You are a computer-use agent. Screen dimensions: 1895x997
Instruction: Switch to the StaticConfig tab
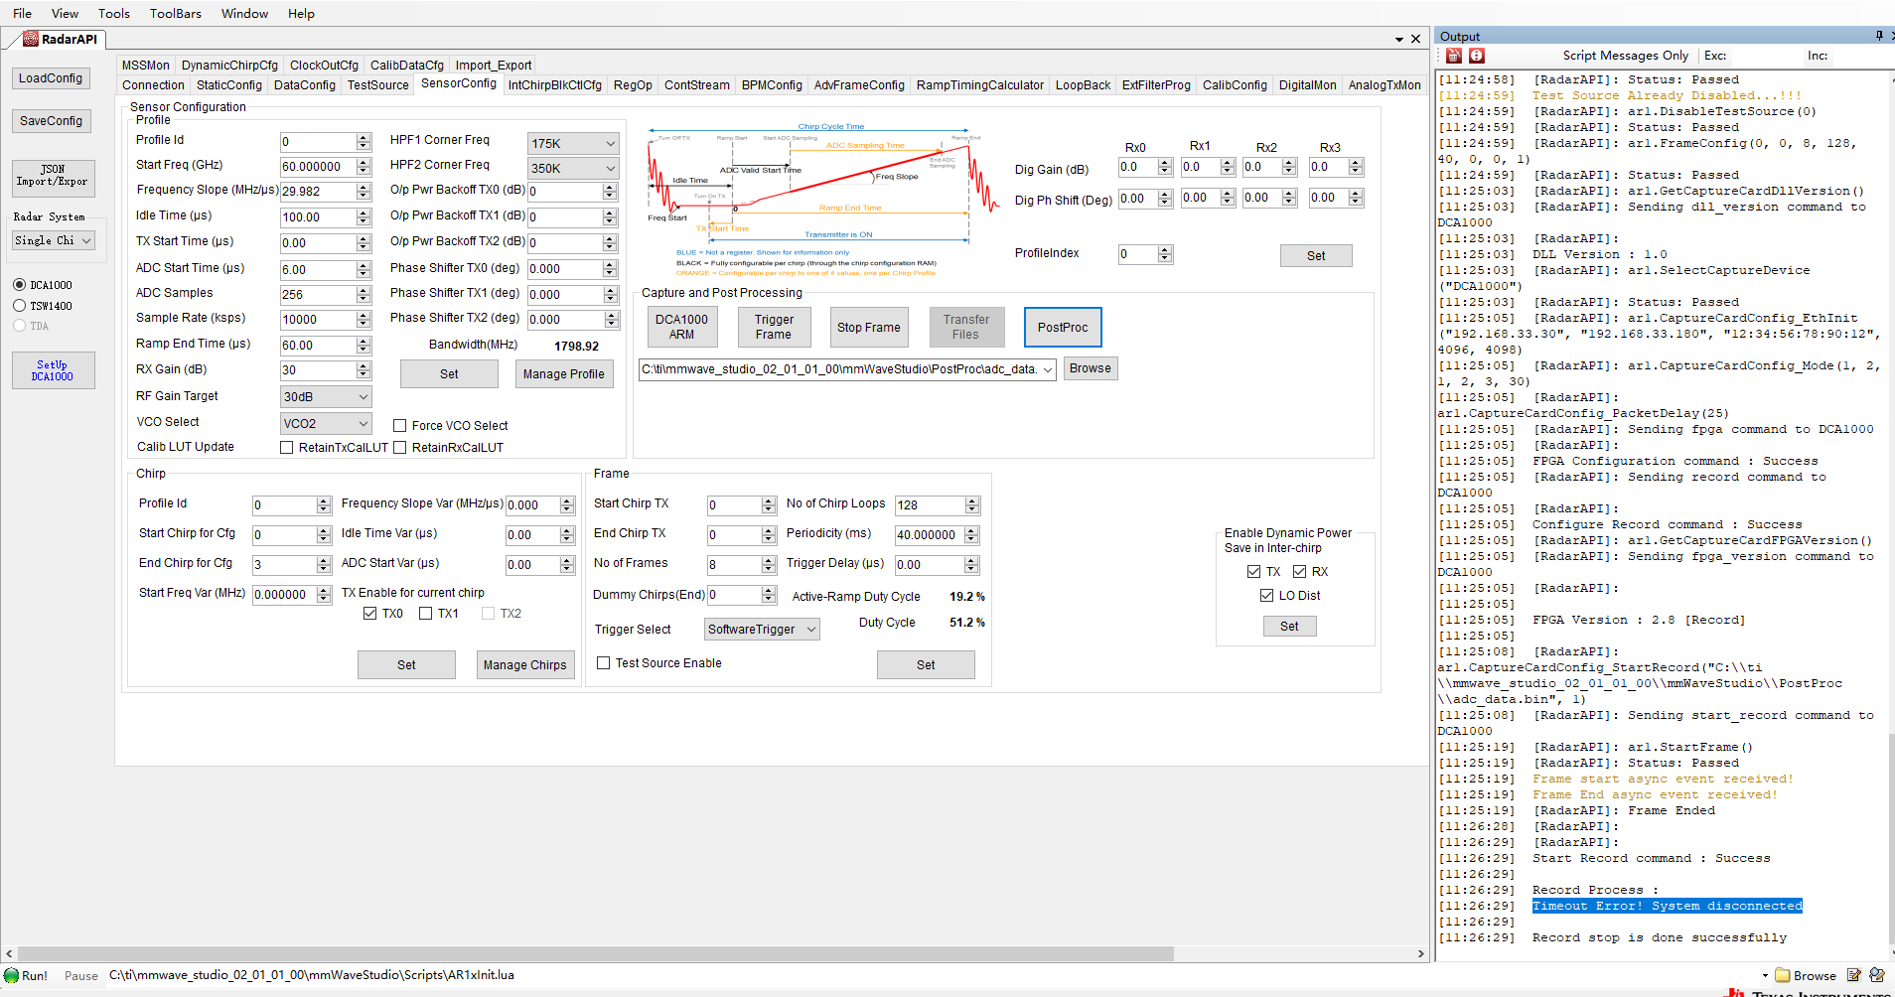229,85
